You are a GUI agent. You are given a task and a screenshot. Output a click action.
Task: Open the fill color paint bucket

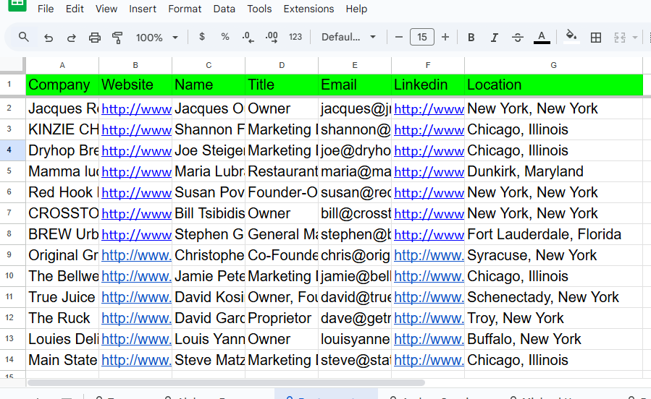click(x=571, y=36)
